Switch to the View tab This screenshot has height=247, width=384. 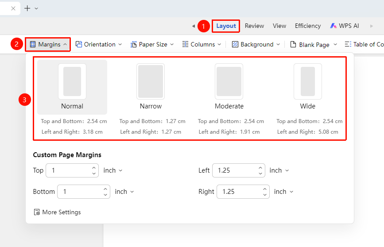tap(279, 26)
